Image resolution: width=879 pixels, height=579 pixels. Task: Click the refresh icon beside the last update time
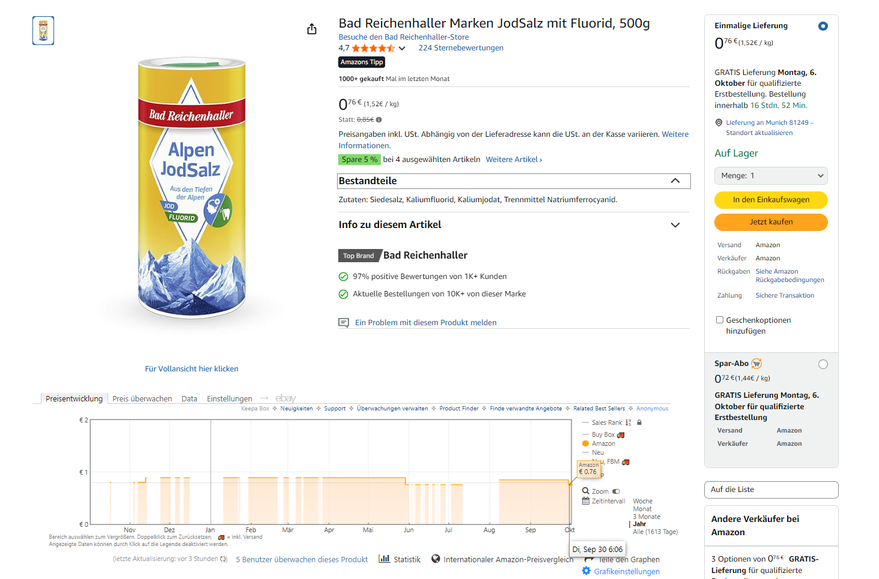(224, 559)
